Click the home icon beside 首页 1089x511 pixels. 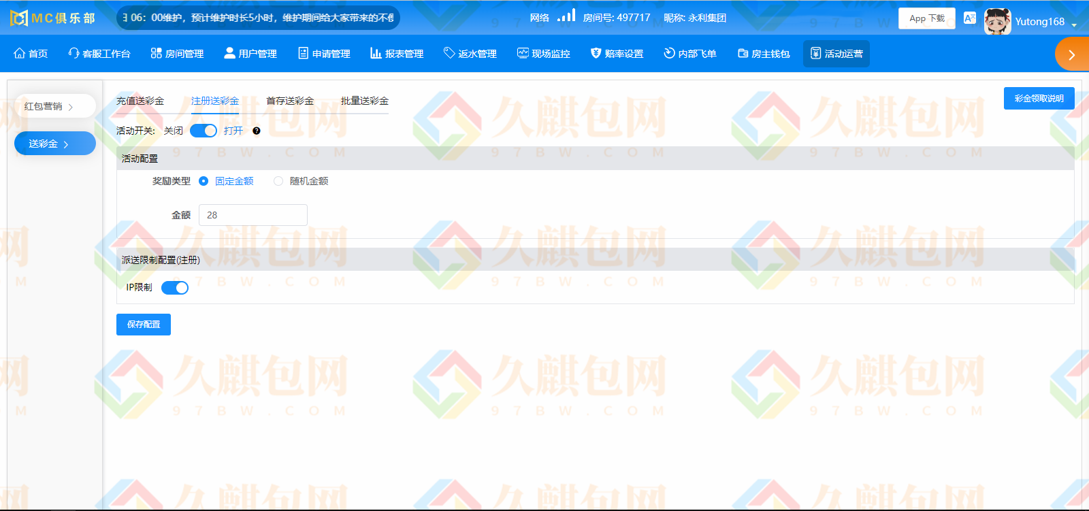click(x=19, y=53)
